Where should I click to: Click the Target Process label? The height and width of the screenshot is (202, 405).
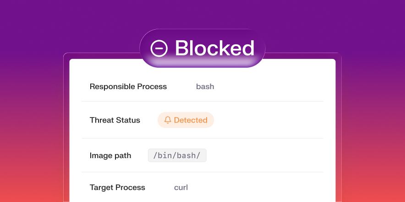pyautogui.click(x=117, y=187)
